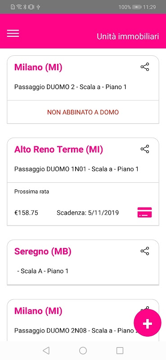The image size is (166, 360).
Task: Share the first Milano (MI) unit
Action: (x=145, y=67)
